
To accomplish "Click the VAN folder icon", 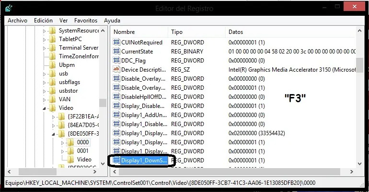I will [x=53, y=99].
